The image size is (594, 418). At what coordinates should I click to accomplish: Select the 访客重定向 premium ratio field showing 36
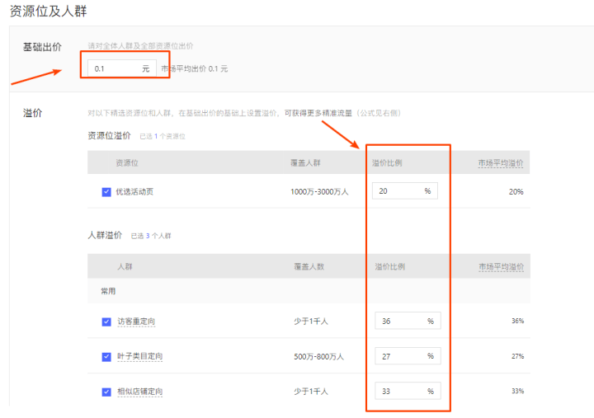pos(399,321)
